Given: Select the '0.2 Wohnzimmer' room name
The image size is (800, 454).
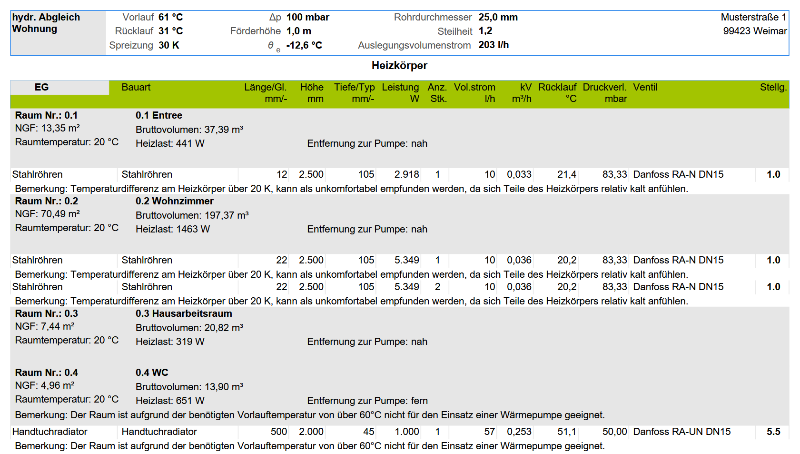Looking at the screenshot, I should (174, 201).
